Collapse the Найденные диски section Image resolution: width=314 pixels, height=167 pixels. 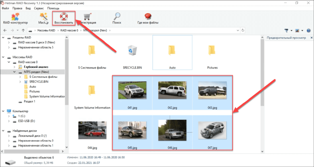point(3,131)
